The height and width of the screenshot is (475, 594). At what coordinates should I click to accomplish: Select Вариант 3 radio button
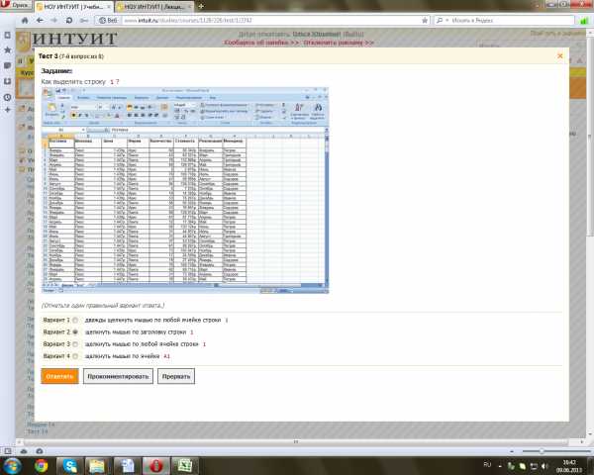(75, 344)
